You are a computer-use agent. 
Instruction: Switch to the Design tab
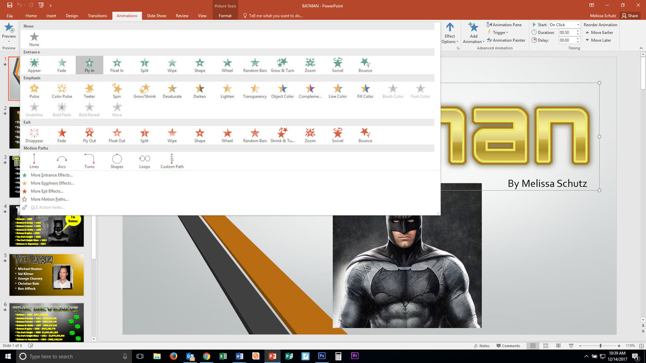pyautogui.click(x=72, y=15)
